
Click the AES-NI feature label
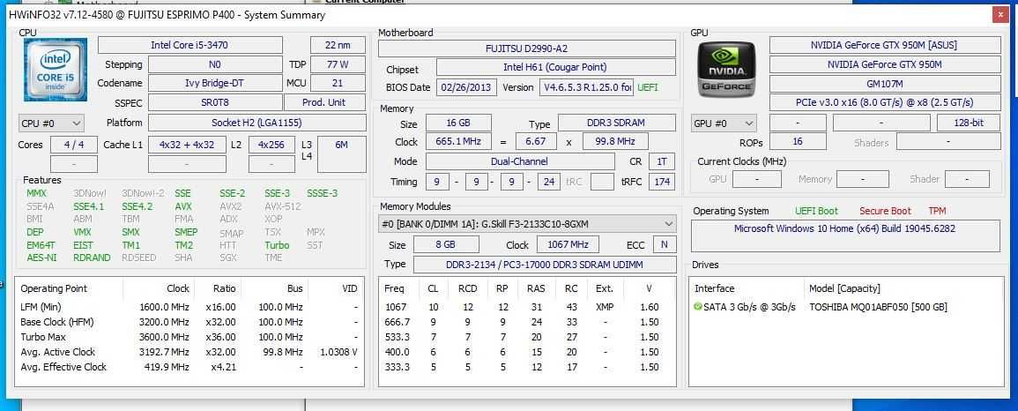(41, 258)
